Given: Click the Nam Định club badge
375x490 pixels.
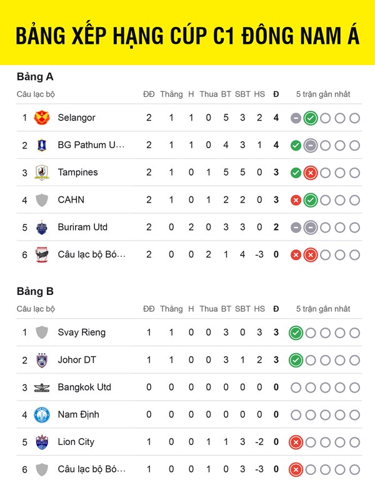Looking at the screenshot, I should coord(42,415).
